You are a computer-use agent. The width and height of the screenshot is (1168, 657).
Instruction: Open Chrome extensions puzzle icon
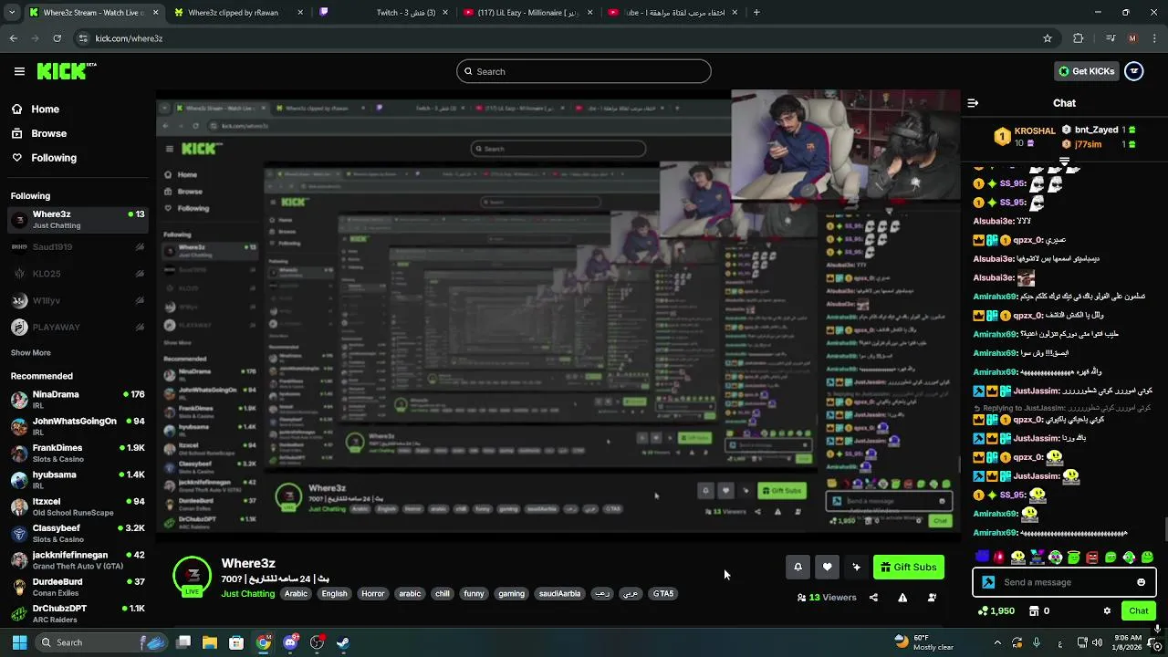1079,38
